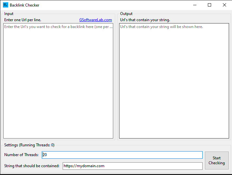Click the Settings (Running Threads: 0) heading
The image size is (232, 175).
click(29, 145)
